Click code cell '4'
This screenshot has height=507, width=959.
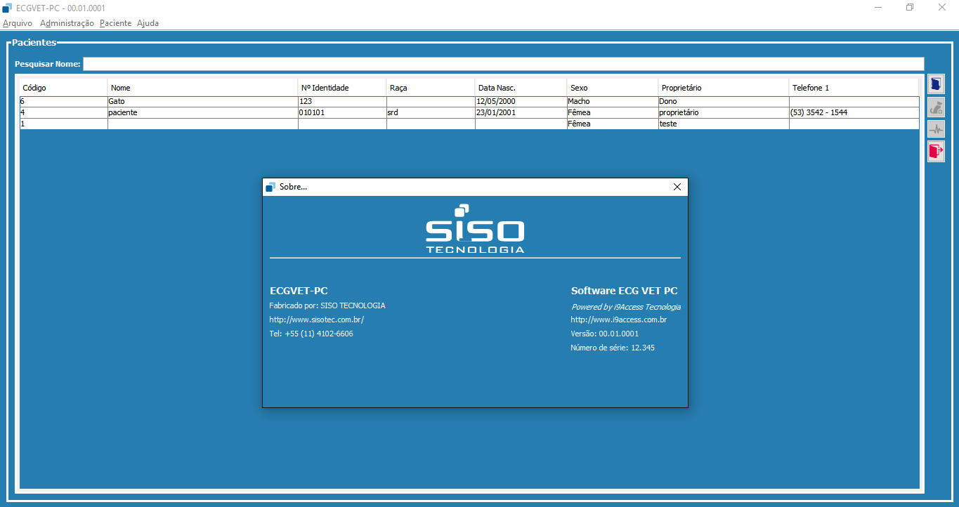click(x=63, y=112)
